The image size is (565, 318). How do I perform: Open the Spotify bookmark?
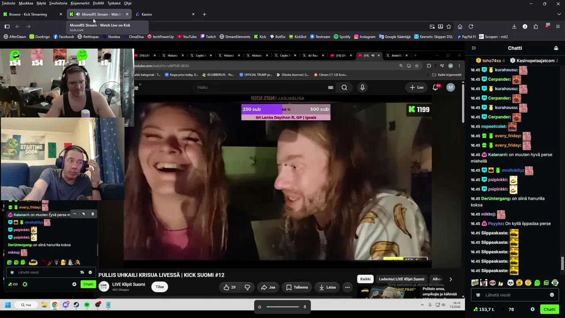(342, 37)
